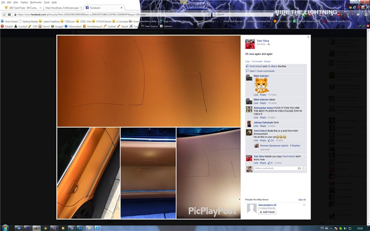The image size is (370, 231).
Task: Click the reload page icon
Action: click(x=209, y=14)
